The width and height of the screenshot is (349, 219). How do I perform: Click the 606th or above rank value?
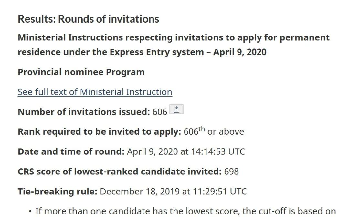pos(214,131)
